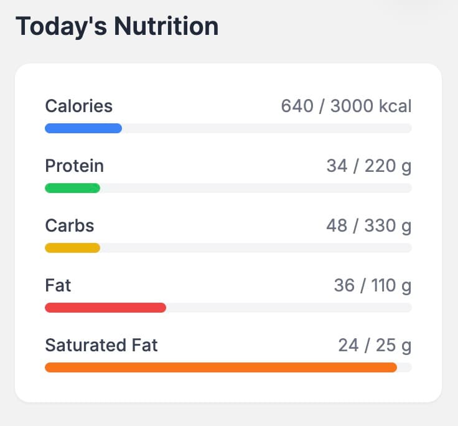This screenshot has width=458, height=426.
Task: Click the 36 / 110 g fat value
Action: point(373,285)
